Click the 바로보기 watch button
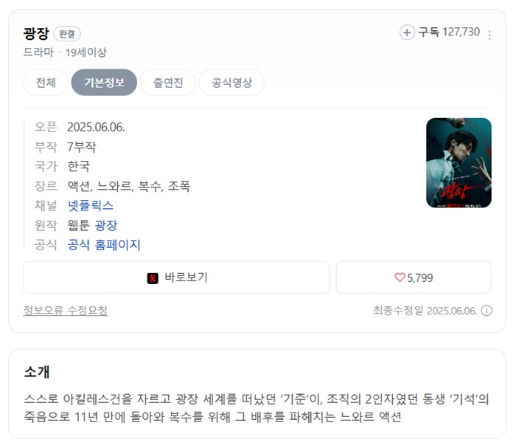 176,278
